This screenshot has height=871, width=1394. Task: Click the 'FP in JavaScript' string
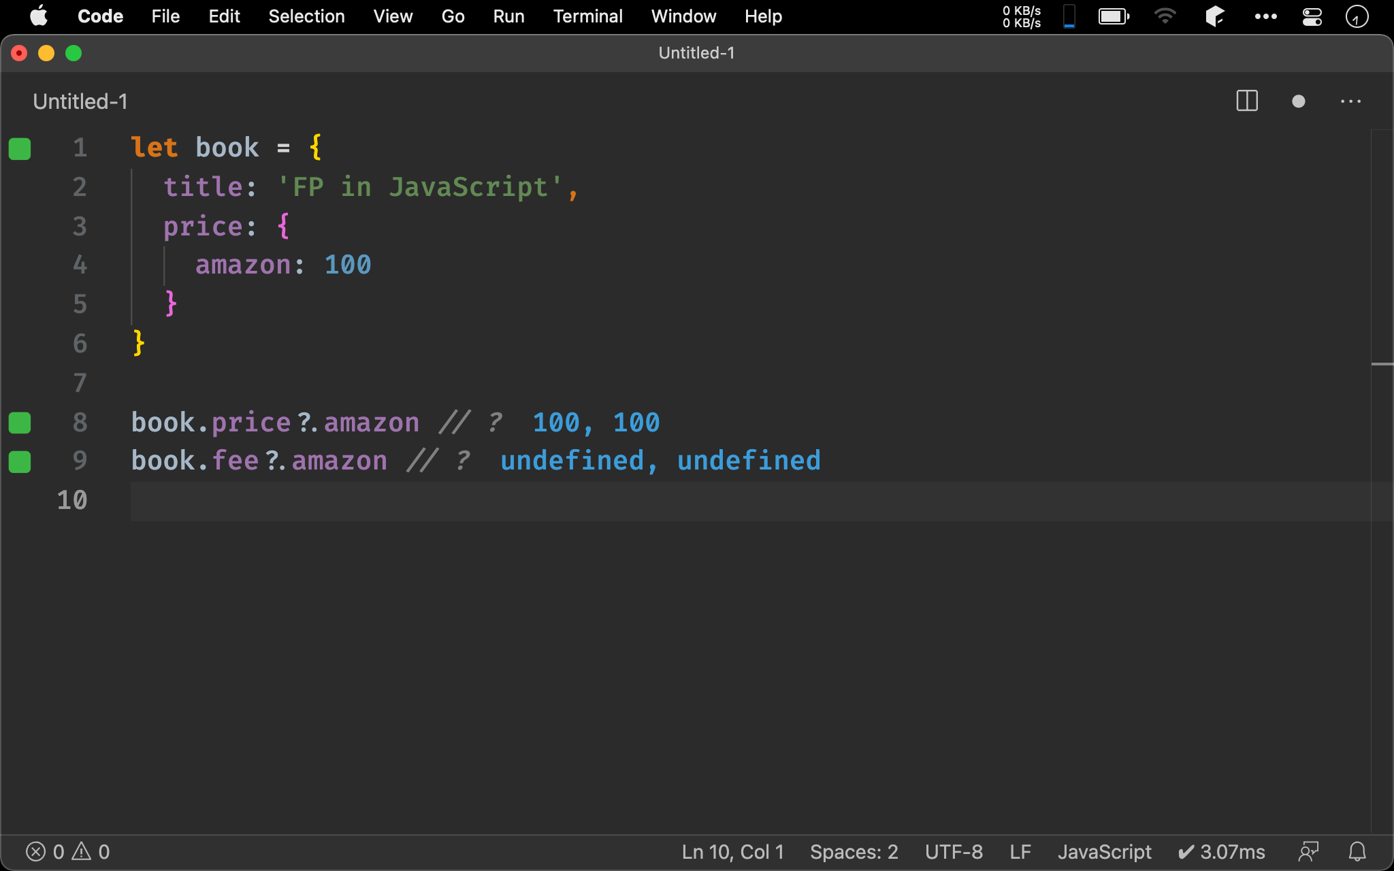pyautogui.click(x=420, y=186)
